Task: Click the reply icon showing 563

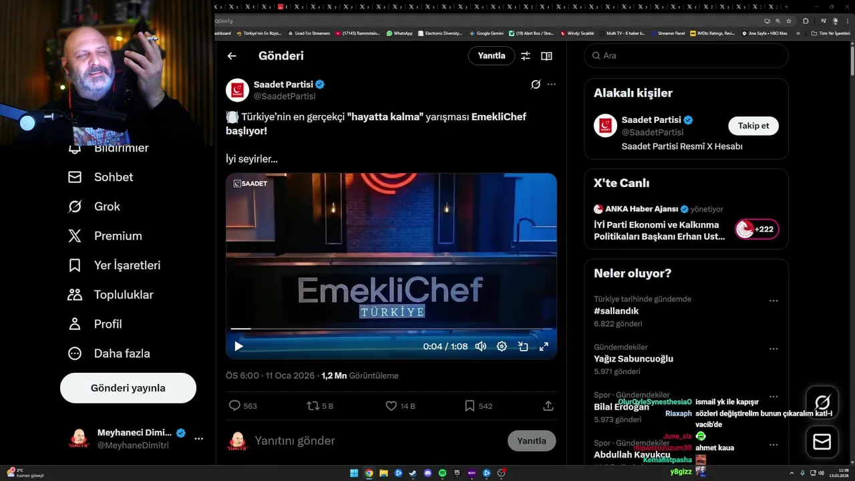Action: [234, 406]
